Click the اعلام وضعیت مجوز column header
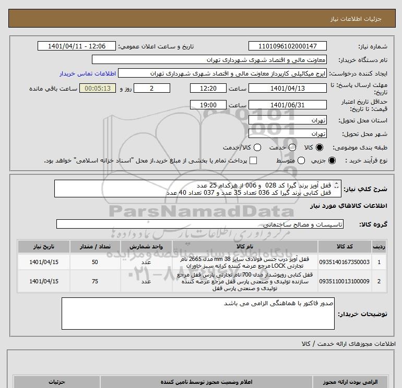The width and height of the screenshot is (402, 388). 206,382
